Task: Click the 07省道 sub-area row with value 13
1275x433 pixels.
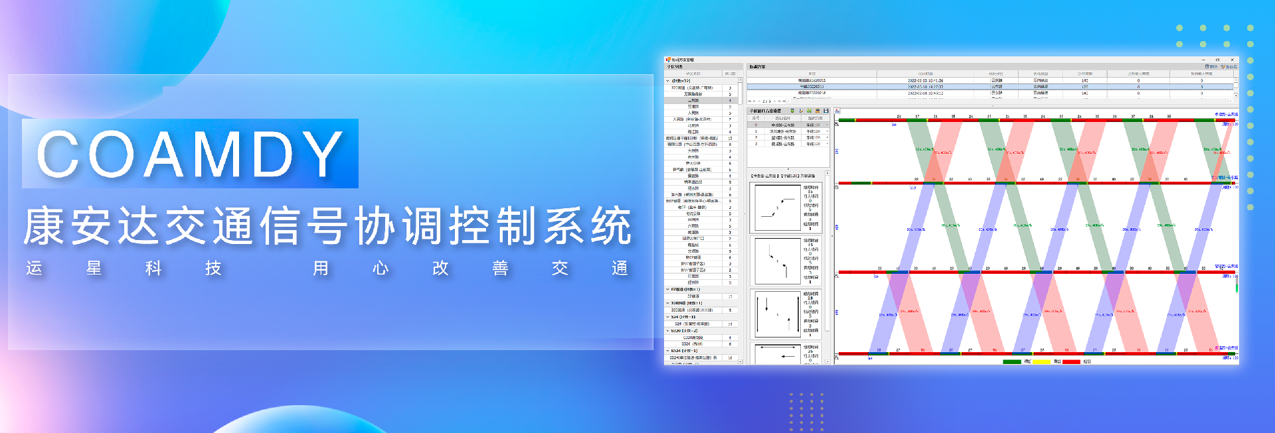Action: click(x=701, y=296)
